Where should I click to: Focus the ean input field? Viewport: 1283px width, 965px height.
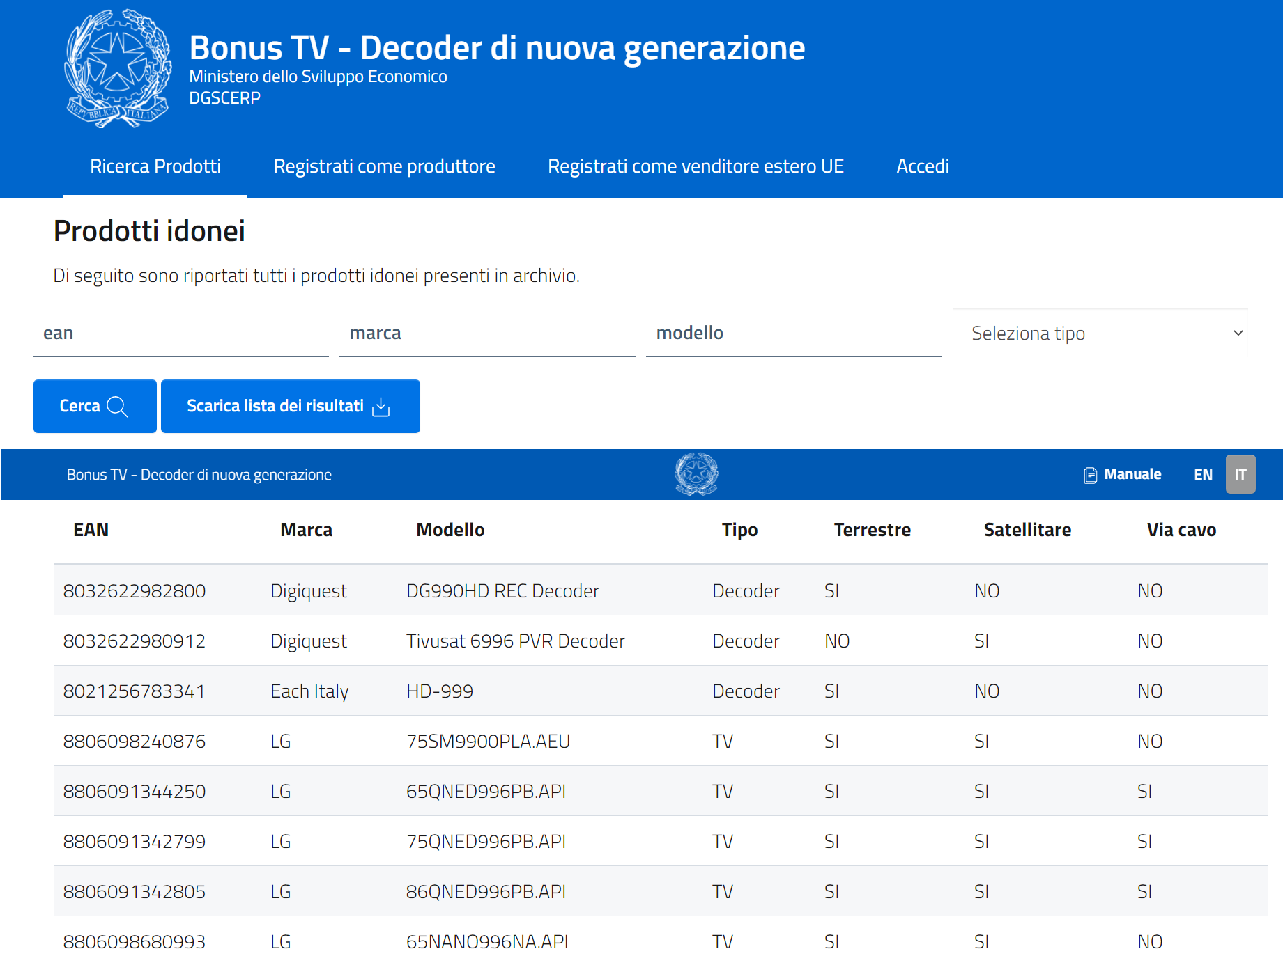click(x=180, y=334)
